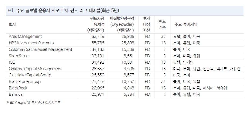Click dry powder value 8,677
Image resolution: width=251 pixels, height=114 pixels.
pyautogui.click(x=129, y=75)
